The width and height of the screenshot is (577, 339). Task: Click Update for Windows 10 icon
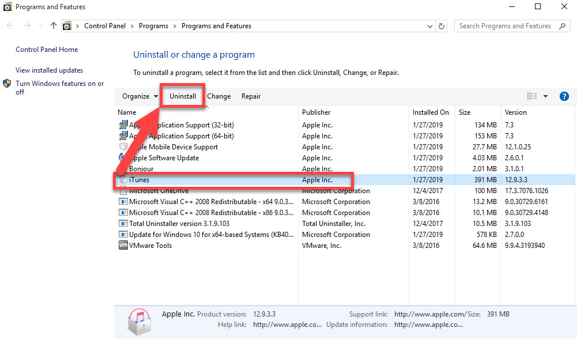123,235
